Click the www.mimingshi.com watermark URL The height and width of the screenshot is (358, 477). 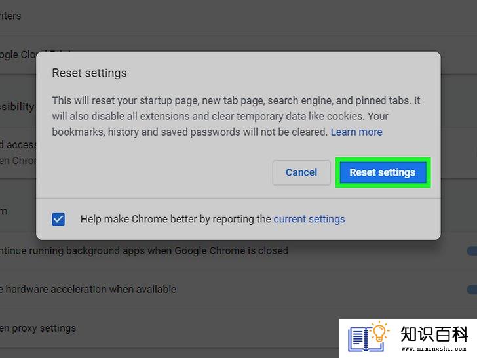(x=434, y=348)
